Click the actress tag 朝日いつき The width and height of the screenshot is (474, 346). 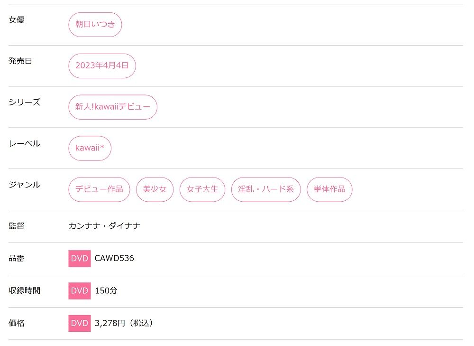coord(95,25)
